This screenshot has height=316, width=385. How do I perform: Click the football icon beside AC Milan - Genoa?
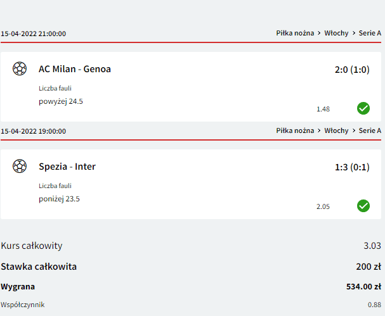20,68
